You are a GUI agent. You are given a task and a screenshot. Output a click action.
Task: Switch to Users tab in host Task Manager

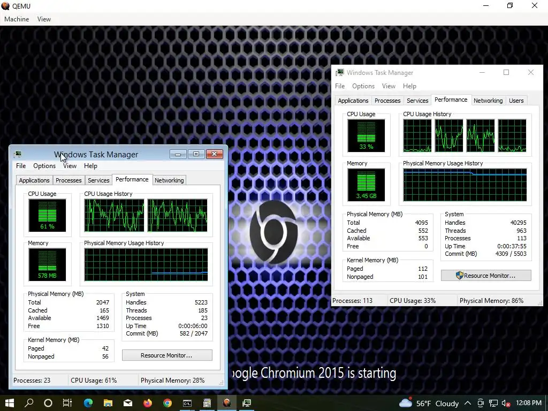coord(516,101)
